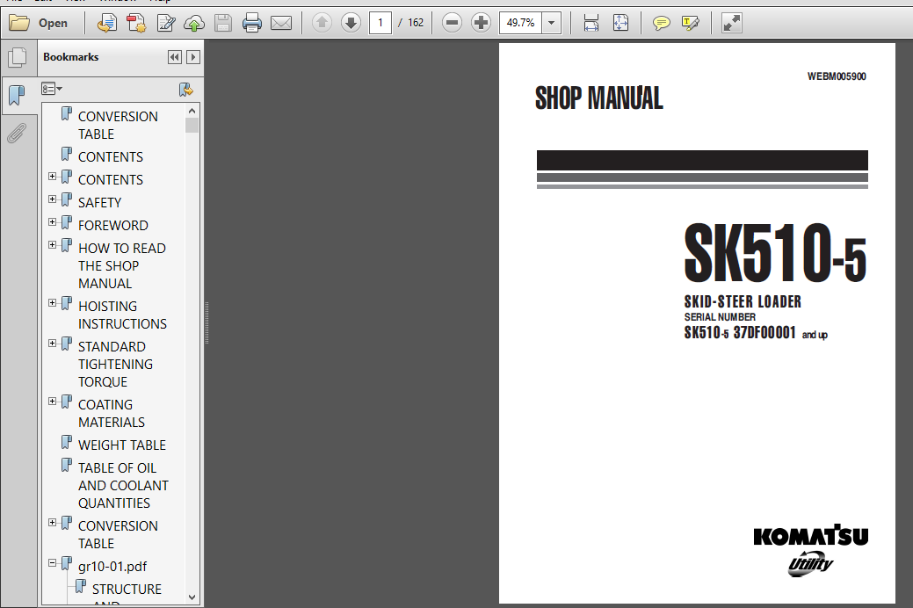913x608 pixels.
Task: Open the Page Thumbnails panel icon
Action: (x=18, y=57)
